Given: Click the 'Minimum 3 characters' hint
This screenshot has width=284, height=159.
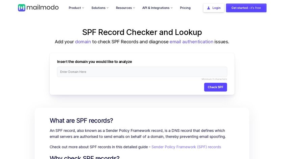Looking at the screenshot, I should click(214, 79).
